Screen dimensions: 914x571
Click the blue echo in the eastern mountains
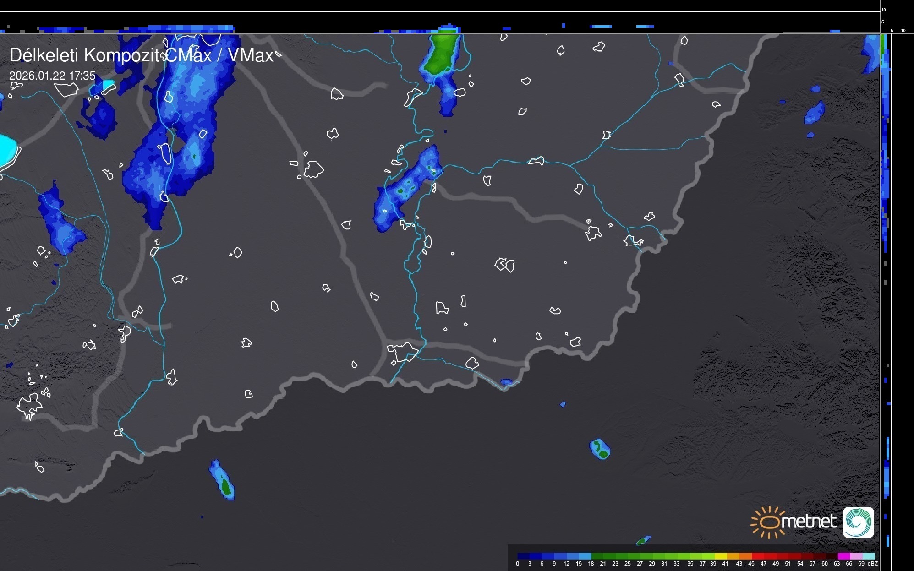coord(815,113)
